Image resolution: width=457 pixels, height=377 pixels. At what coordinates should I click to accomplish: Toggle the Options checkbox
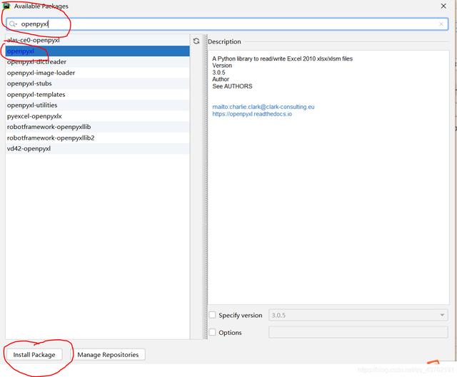point(212,332)
